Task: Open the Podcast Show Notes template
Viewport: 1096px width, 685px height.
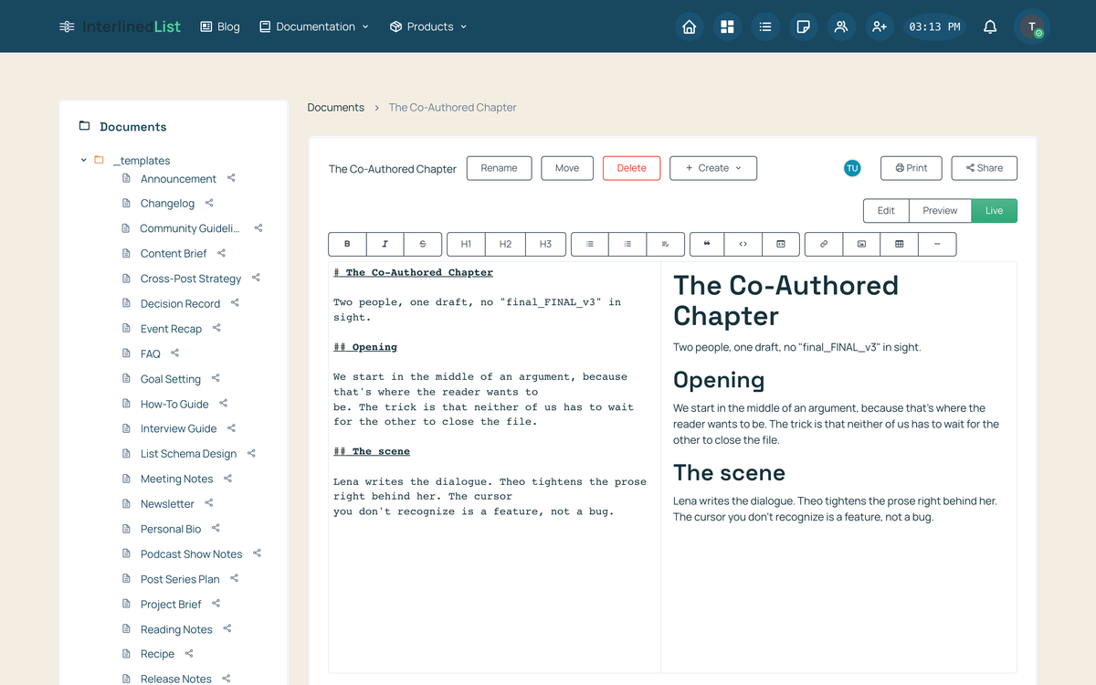Action: click(x=191, y=553)
